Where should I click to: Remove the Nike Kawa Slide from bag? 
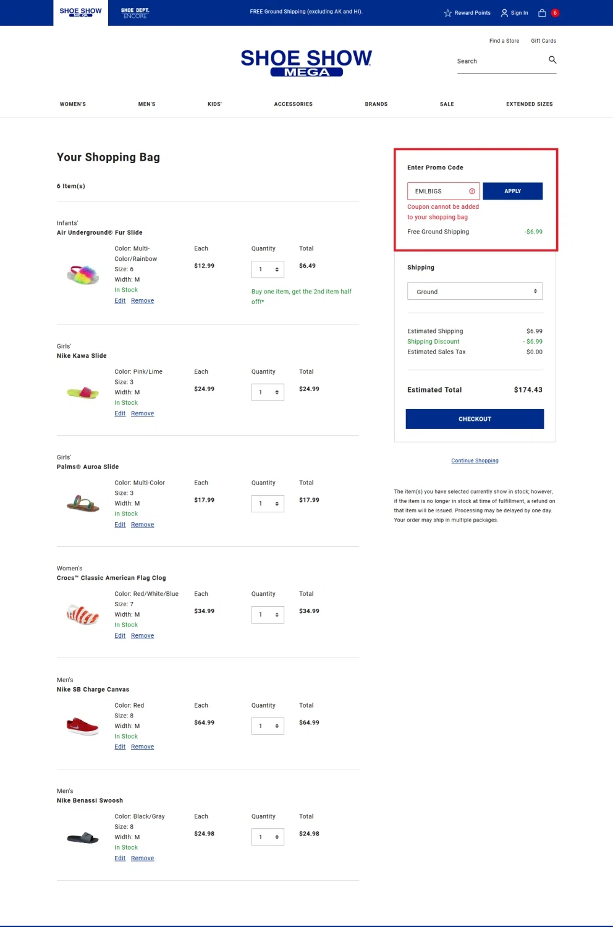click(x=142, y=413)
